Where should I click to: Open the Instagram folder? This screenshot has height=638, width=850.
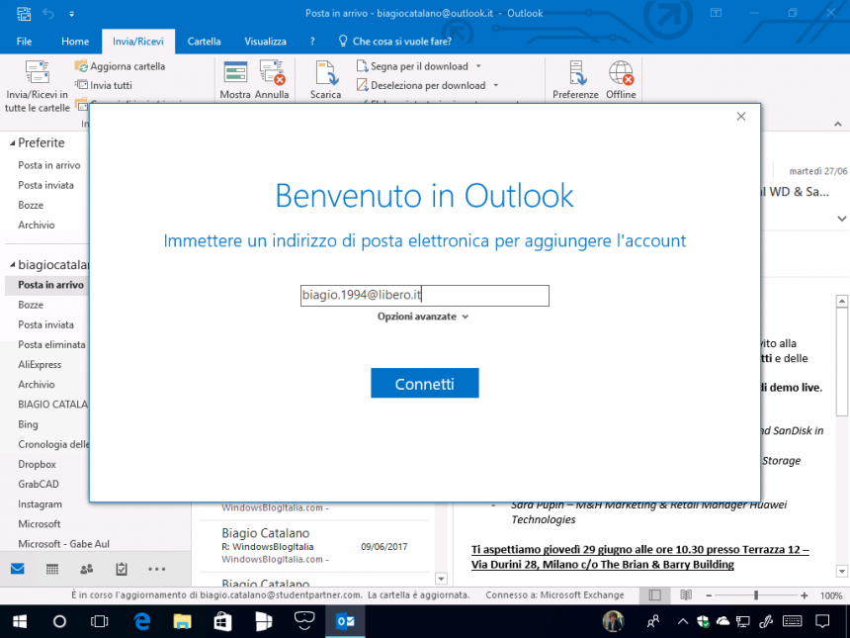pos(40,504)
